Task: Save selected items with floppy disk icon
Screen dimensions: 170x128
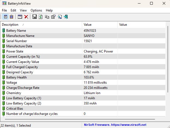Action: (x=34, y=17)
